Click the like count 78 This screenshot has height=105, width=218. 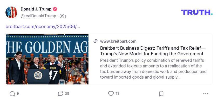(x=117, y=94)
